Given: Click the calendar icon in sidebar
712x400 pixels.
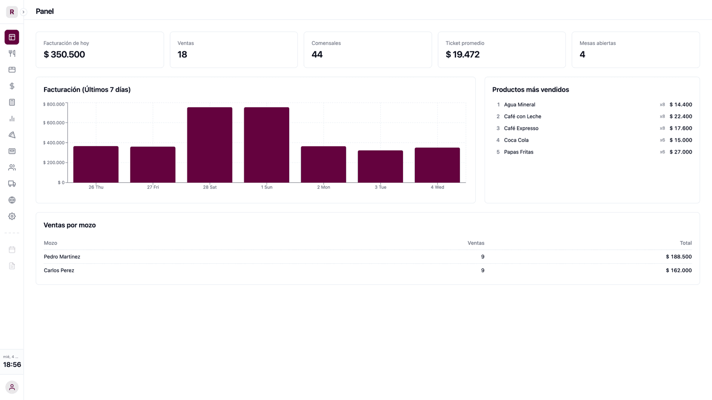Looking at the screenshot, I should [12, 249].
